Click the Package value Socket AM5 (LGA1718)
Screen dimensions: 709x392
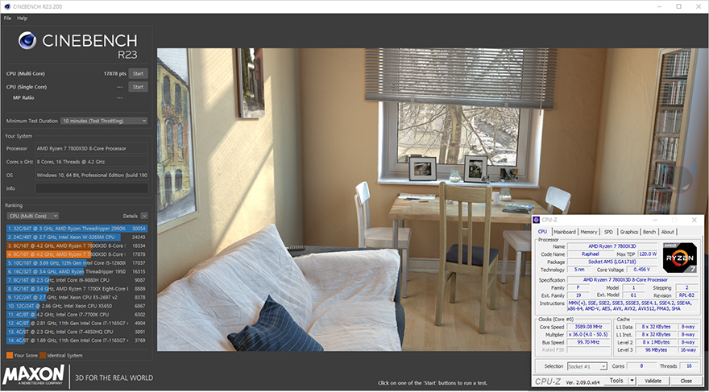click(x=612, y=262)
